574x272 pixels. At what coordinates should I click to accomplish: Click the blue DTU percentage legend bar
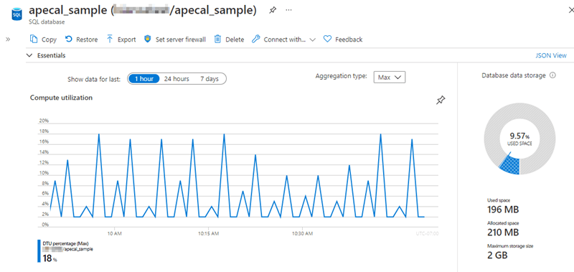point(39,250)
